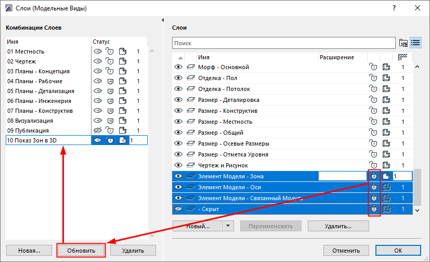
Task: Toggle wireframe icon for Элемент Модели - Зона
Action: (386, 176)
